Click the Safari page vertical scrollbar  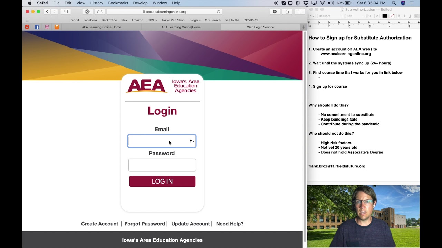tap(305, 136)
